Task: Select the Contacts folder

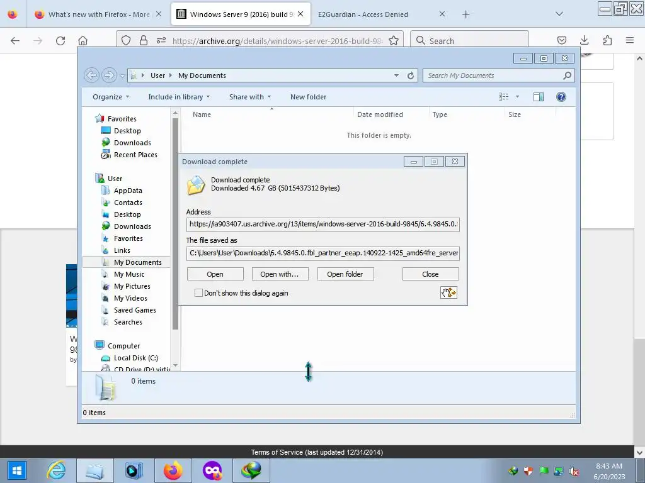Action: pos(128,203)
